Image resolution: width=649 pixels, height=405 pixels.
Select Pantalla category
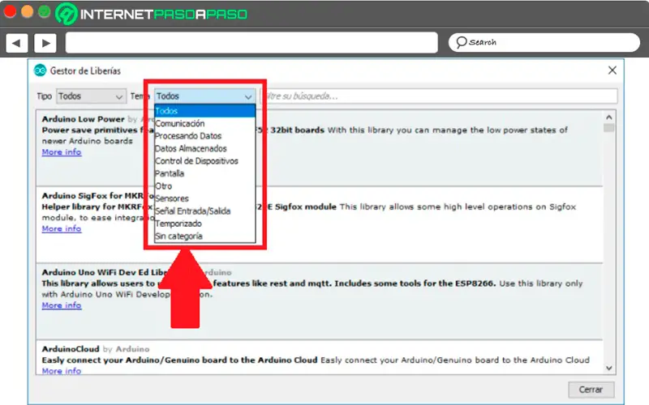205,173
